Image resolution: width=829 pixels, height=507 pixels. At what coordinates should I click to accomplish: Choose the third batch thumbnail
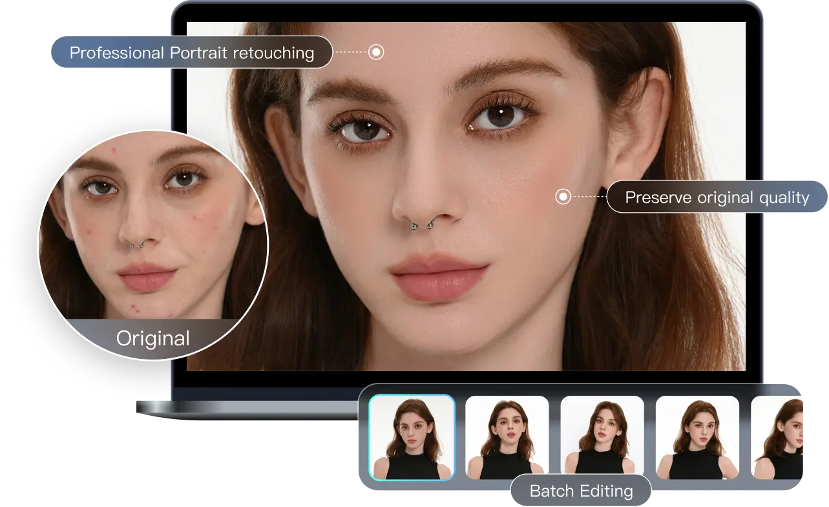602,437
